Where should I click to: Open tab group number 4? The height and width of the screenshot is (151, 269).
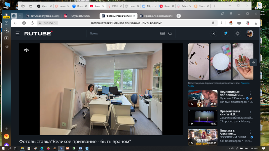pyautogui.click(x=14, y=16)
